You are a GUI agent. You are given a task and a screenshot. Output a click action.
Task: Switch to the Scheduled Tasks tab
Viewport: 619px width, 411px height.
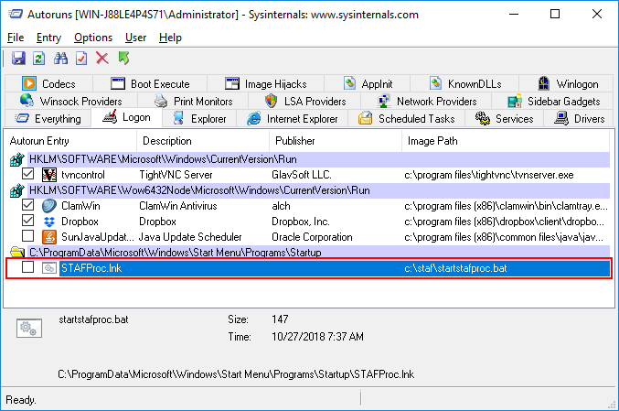(x=407, y=119)
